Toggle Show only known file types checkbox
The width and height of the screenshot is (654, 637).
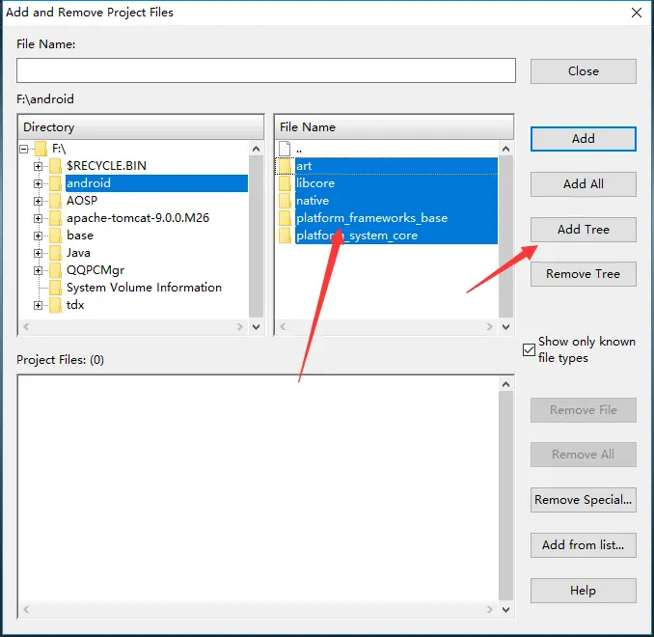click(x=529, y=349)
